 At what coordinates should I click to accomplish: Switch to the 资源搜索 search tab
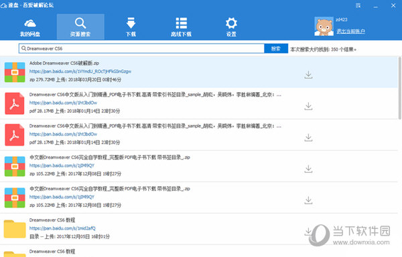point(80,27)
